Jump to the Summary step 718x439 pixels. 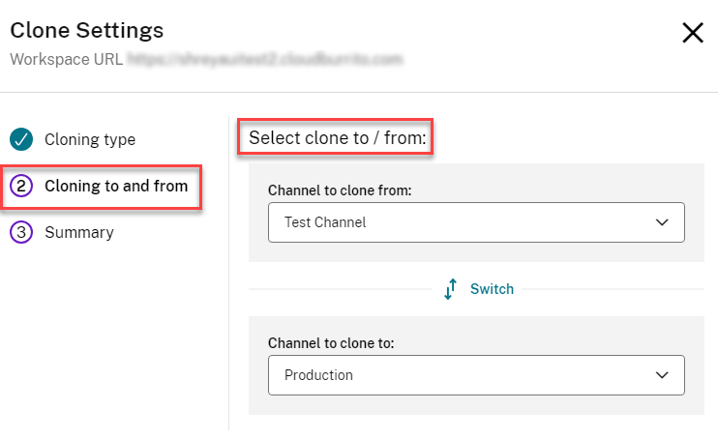point(78,232)
